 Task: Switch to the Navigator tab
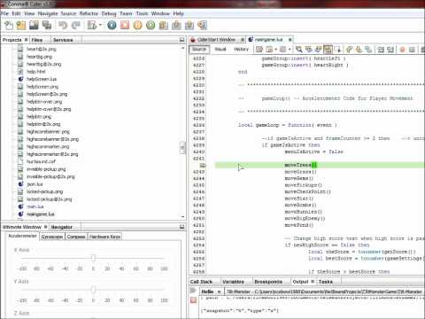(x=62, y=227)
